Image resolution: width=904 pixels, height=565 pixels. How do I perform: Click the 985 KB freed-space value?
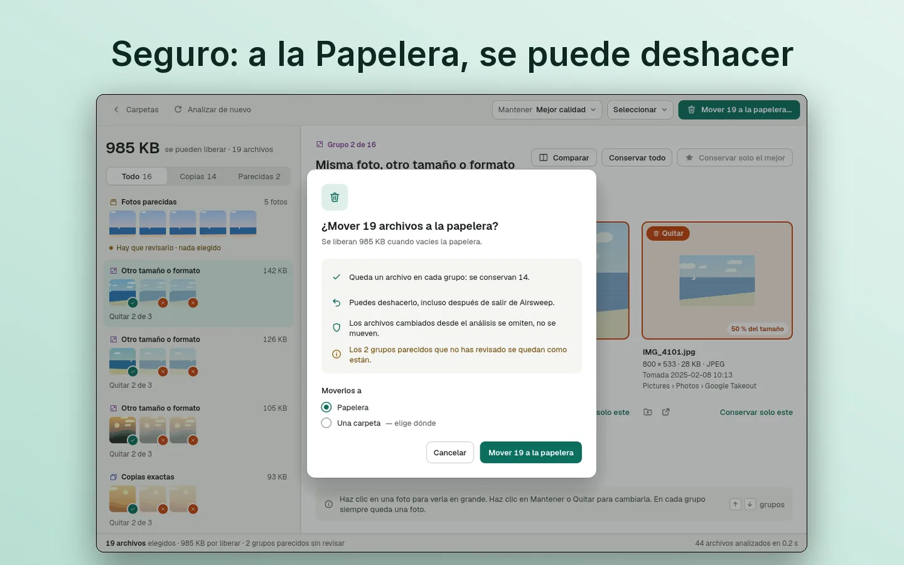point(132,148)
